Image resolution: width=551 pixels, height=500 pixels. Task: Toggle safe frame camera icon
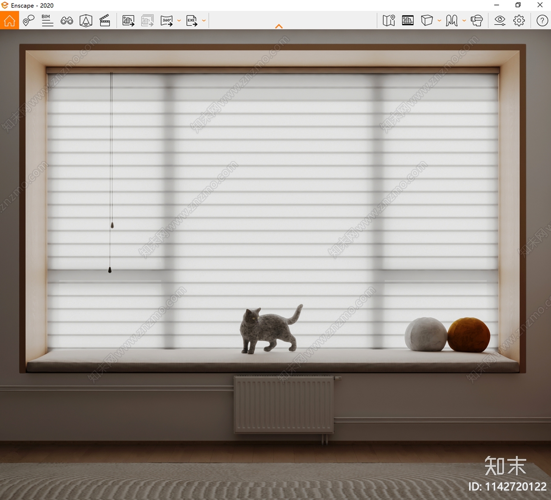[x=86, y=20]
